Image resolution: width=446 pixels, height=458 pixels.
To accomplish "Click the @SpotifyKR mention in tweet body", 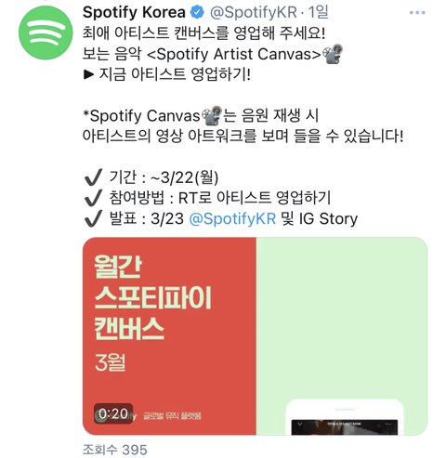I will pyautogui.click(x=232, y=218).
